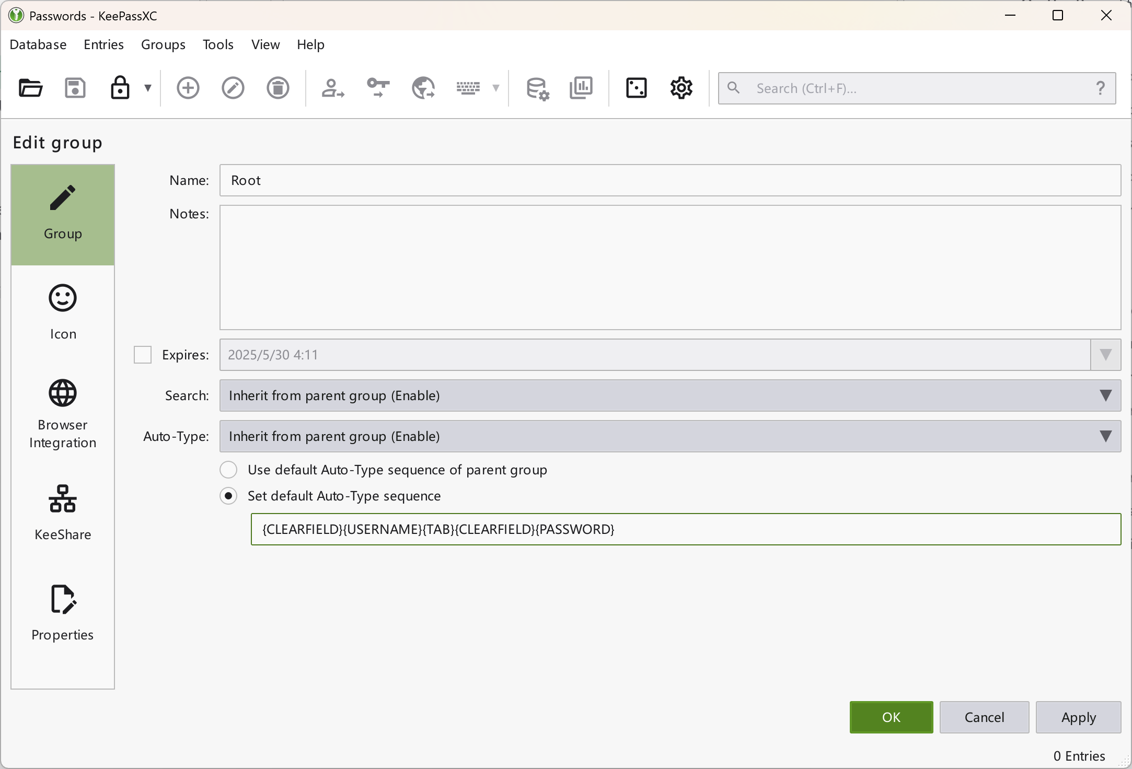Click the Save database icon
1132x769 pixels.
coord(75,88)
